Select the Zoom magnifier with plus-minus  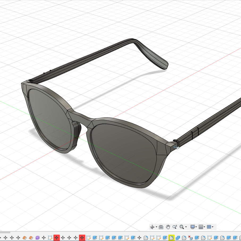(175, 227)
